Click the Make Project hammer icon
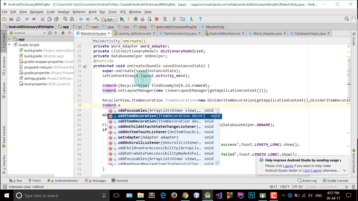Image resolution: width=358 pixels, height=201 pixels. point(96,19)
